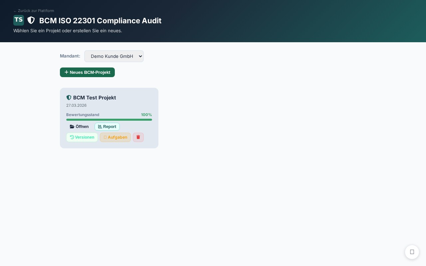Click the folder icon on the Öffnen button
The width and height of the screenshot is (426, 266).
pyautogui.click(x=72, y=127)
